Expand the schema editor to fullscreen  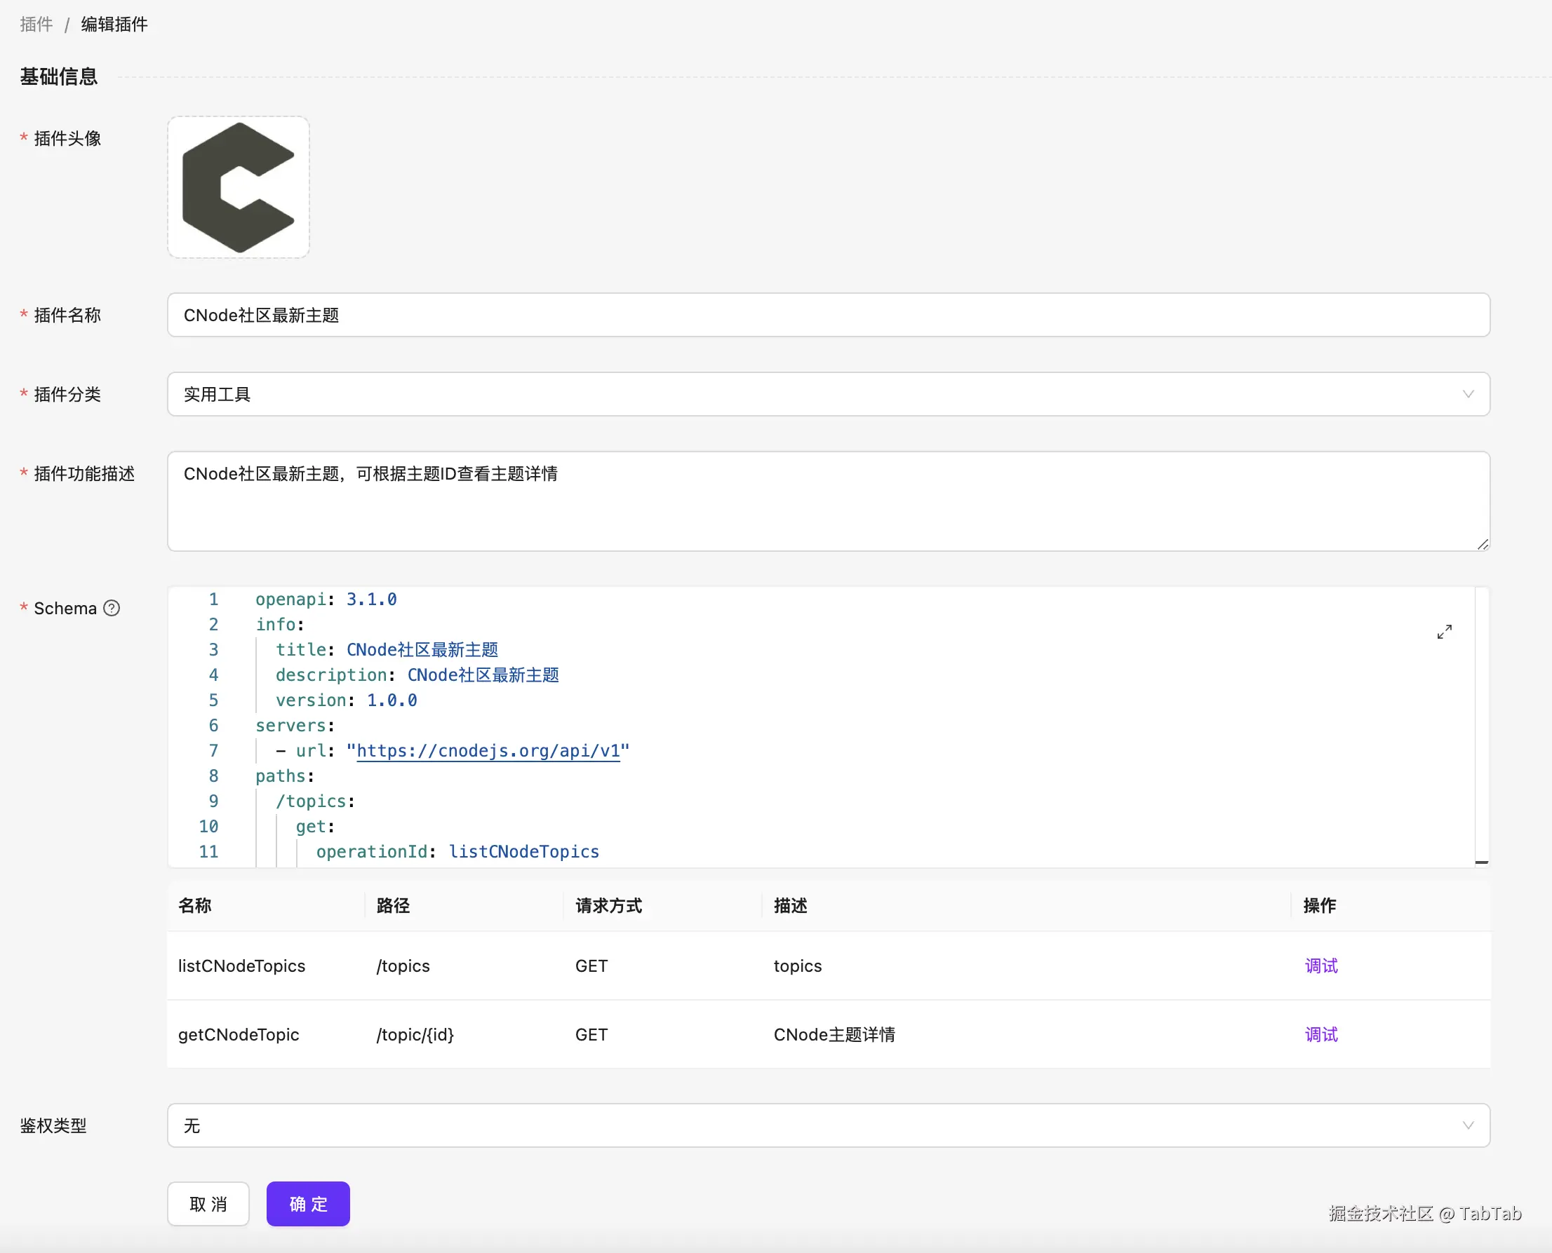click(x=1444, y=632)
